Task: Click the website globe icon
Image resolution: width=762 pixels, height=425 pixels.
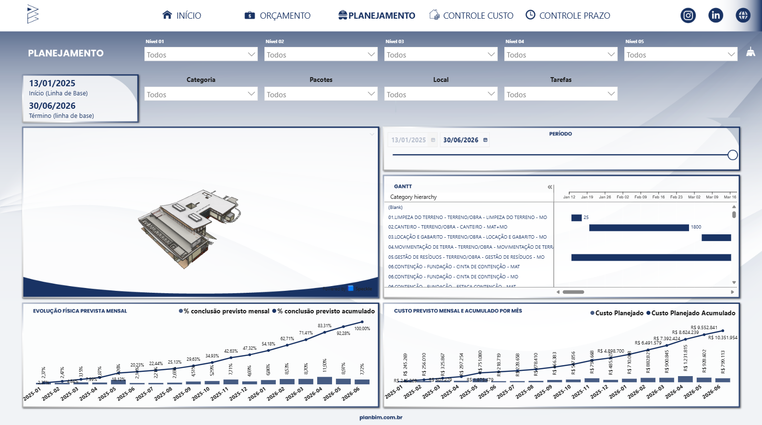Action: [x=743, y=15]
